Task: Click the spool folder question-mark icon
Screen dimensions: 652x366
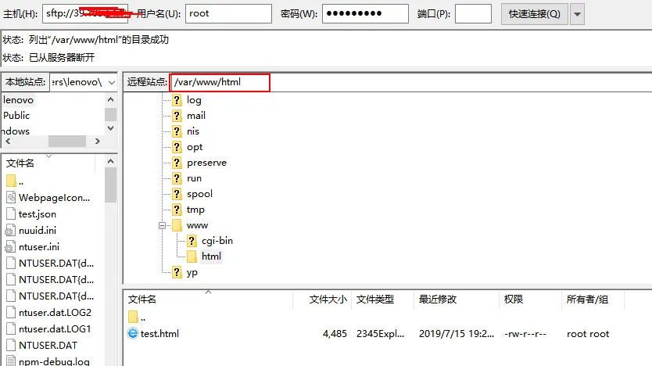Action: tap(177, 194)
